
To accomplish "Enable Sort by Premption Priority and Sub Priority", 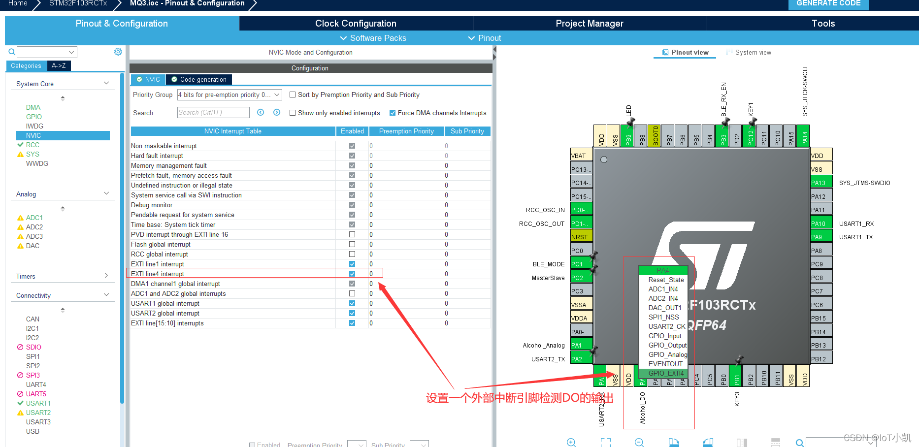I will [293, 95].
